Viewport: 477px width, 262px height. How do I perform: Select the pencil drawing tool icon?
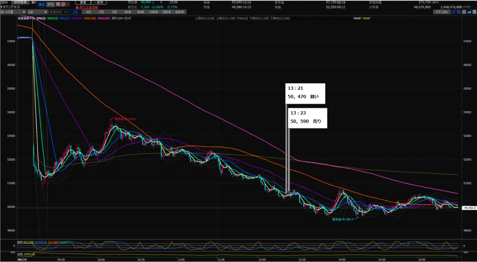tap(453, 12)
